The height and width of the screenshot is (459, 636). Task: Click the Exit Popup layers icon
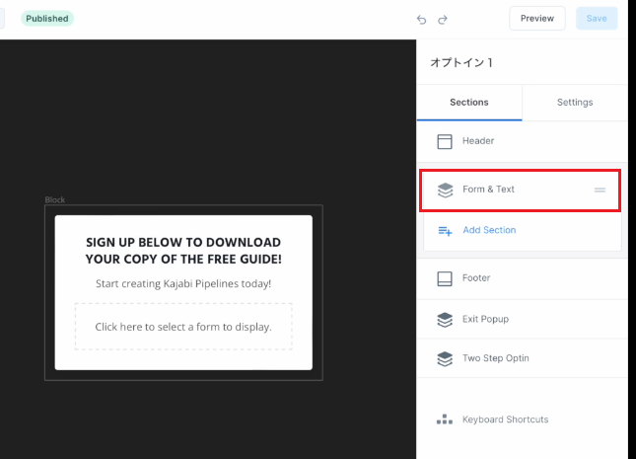(445, 320)
